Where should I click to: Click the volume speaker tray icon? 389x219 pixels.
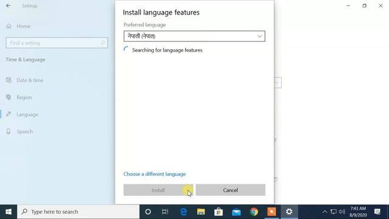(x=342, y=212)
